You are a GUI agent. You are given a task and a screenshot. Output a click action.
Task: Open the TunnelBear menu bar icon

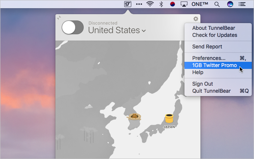pyautogui.click(x=128, y=4)
